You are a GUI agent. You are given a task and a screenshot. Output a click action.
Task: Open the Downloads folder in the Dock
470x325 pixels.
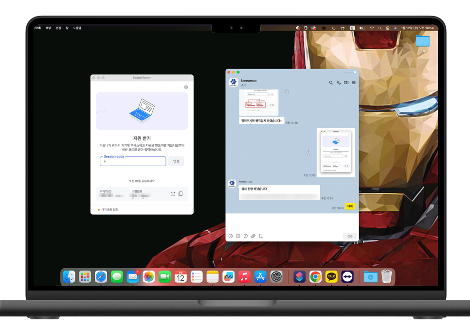[x=370, y=277]
